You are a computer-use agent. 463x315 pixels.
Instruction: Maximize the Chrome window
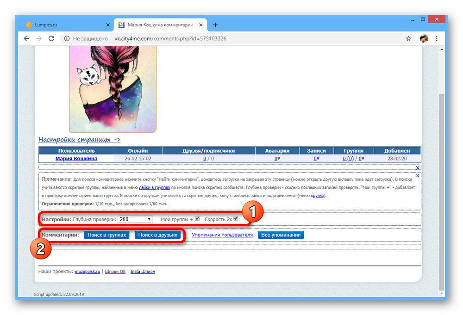[423, 19]
